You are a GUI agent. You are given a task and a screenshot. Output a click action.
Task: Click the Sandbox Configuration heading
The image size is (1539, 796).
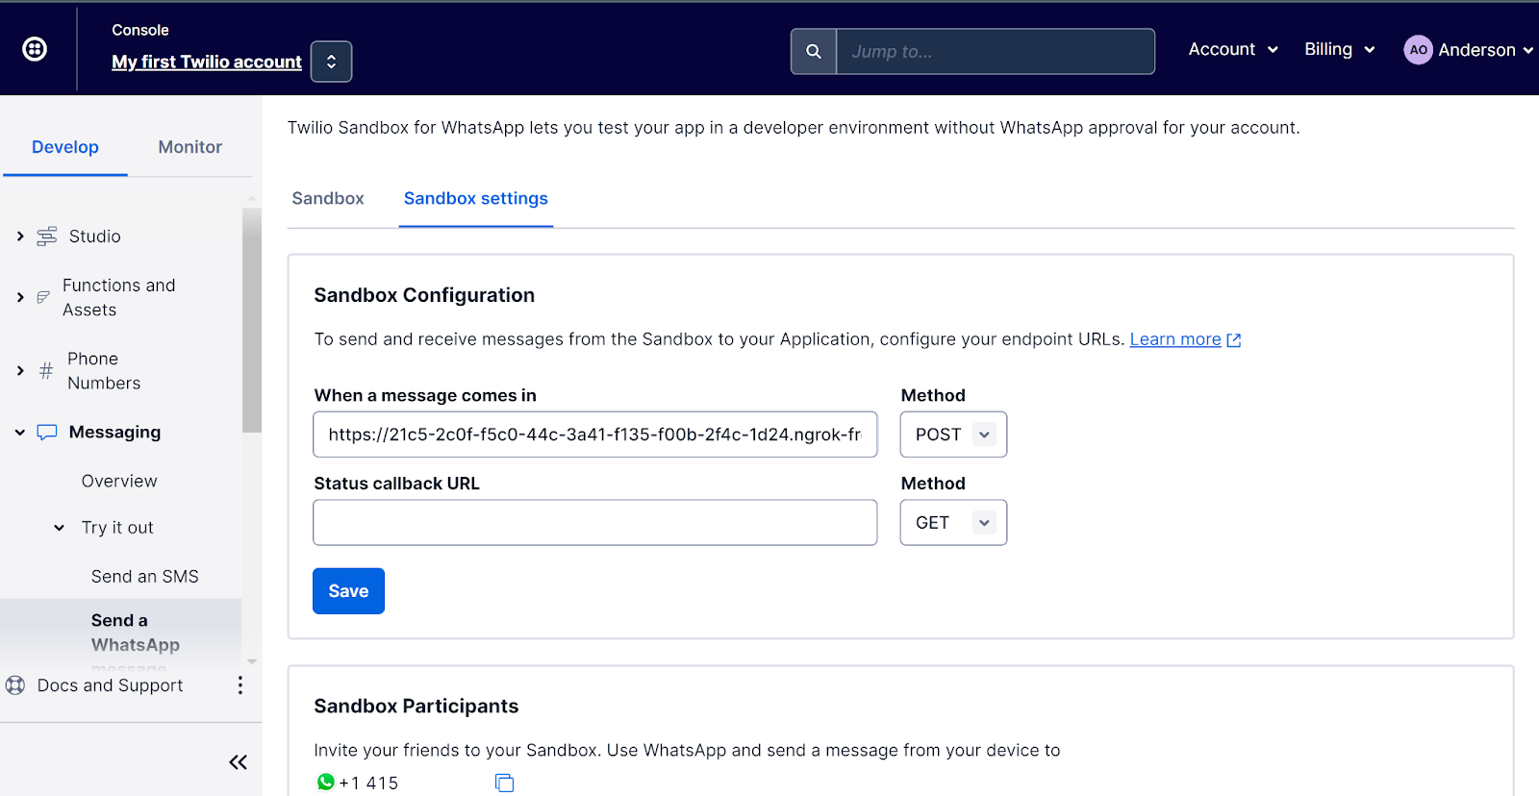424,295
